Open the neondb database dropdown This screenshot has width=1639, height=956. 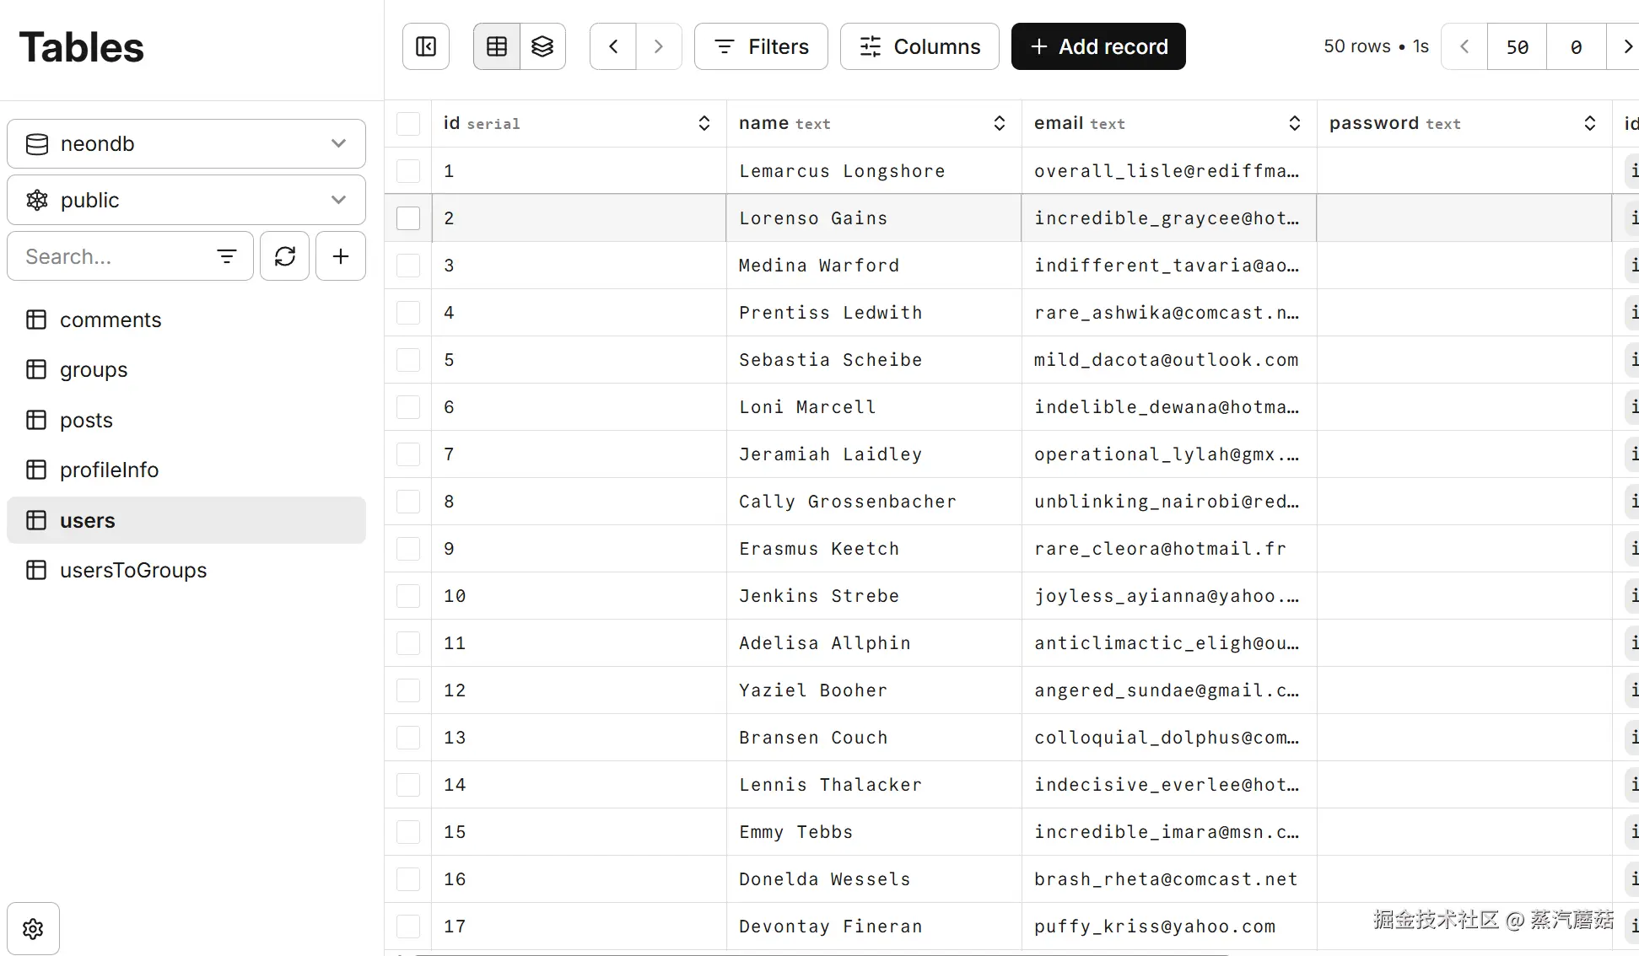(186, 144)
